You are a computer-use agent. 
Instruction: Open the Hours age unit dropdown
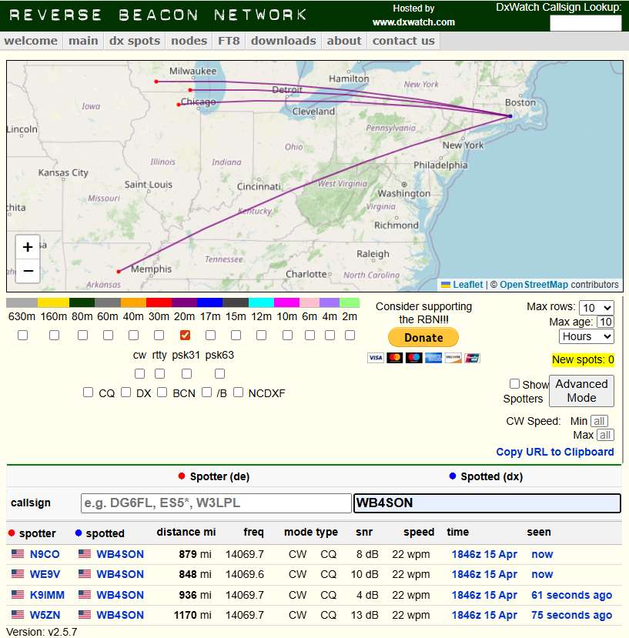586,336
